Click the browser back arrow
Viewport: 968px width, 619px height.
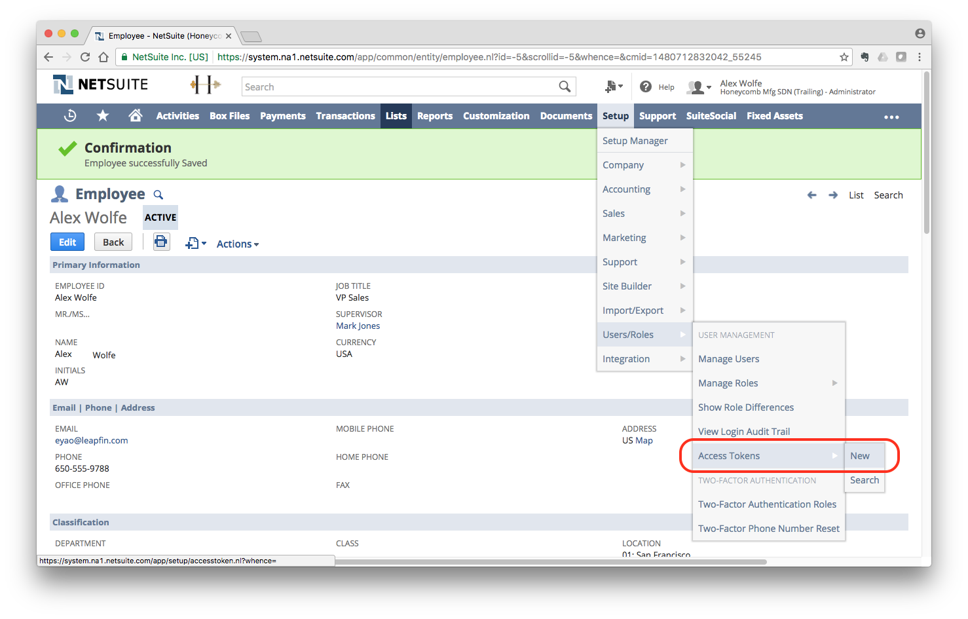coord(48,57)
